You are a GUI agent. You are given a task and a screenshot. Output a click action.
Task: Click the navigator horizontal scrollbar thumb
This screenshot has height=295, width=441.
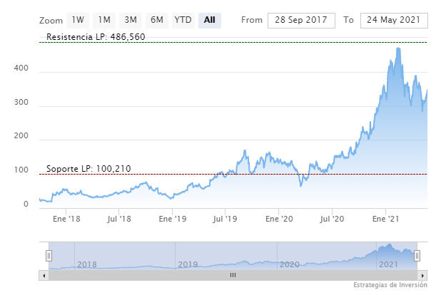232,274
